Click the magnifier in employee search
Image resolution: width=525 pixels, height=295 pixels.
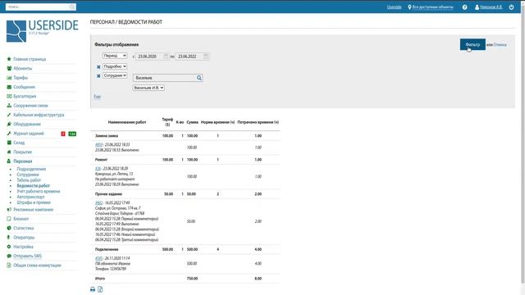point(199,78)
